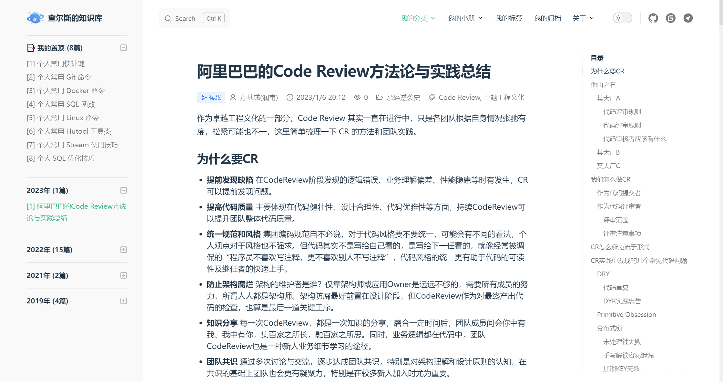Open 个人常用 Docker 命令 link
Viewport: 723px width, 382px height.
(x=66, y=91)
